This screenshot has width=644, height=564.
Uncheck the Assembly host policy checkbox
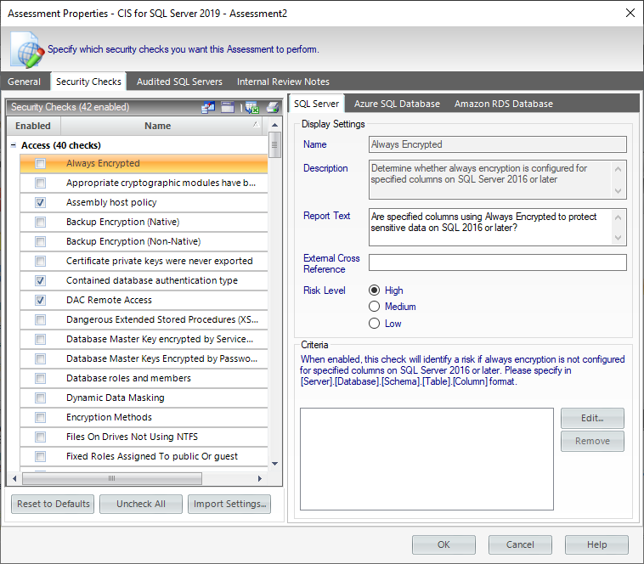(x=40, y=203)
